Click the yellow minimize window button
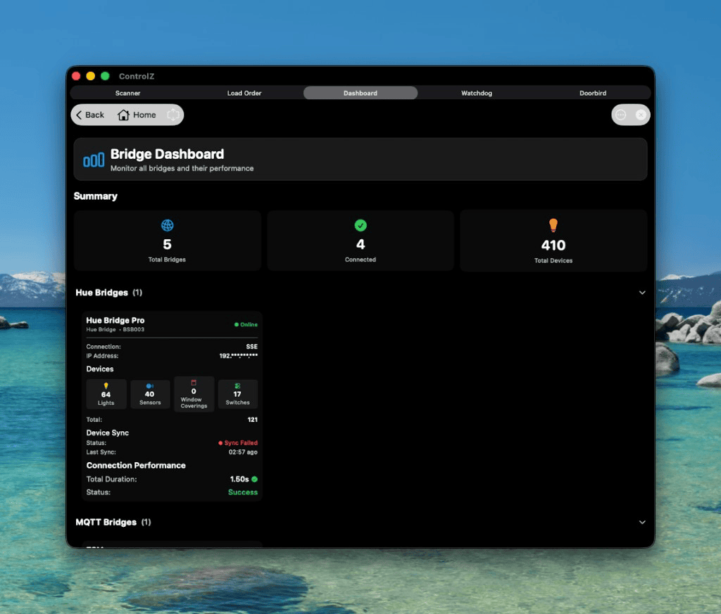The height and width of the screenshot is (614, 721). [x=91, y=76]
